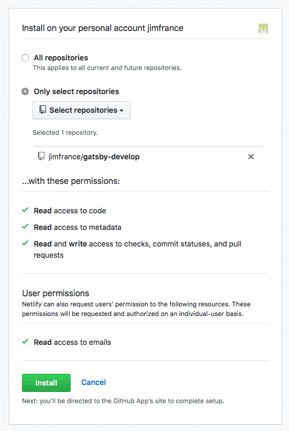Click the book icon in Select repositories button
The image size is (289, 431).
point(43,110)
